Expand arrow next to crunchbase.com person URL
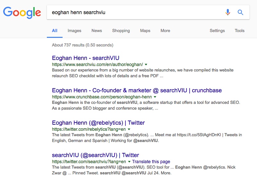Screen dimensions: 257x184 [155, 97]
